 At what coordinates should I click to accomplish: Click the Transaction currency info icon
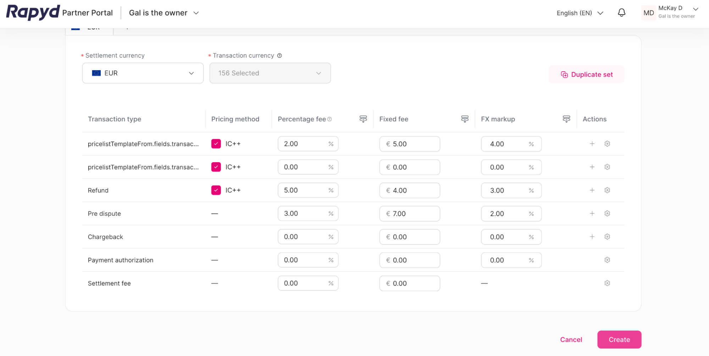coord(280,56)
